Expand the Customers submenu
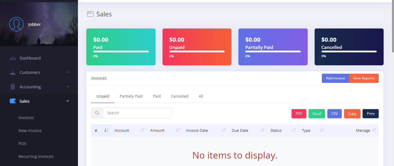Image resolution: width=394 pixels, height=166 pixels. point(68,72)
